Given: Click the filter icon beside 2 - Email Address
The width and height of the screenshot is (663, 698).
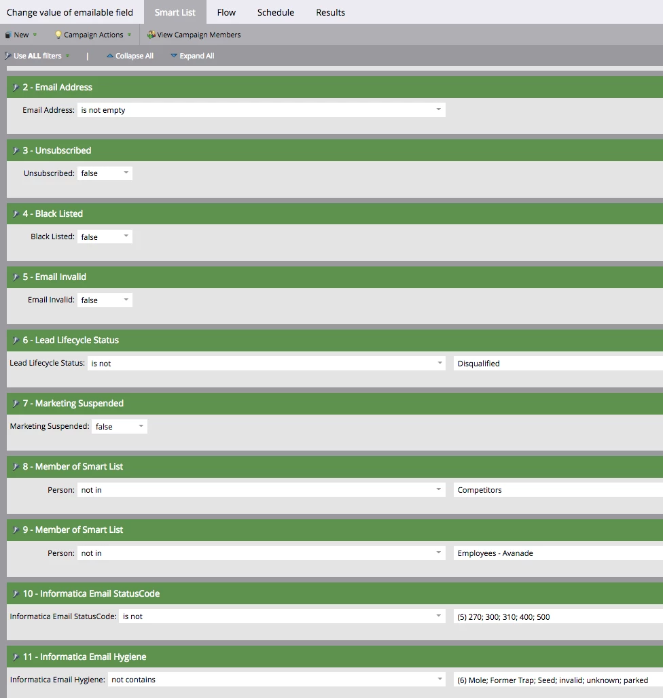Looking at the screenshot, I should (16, 88).
